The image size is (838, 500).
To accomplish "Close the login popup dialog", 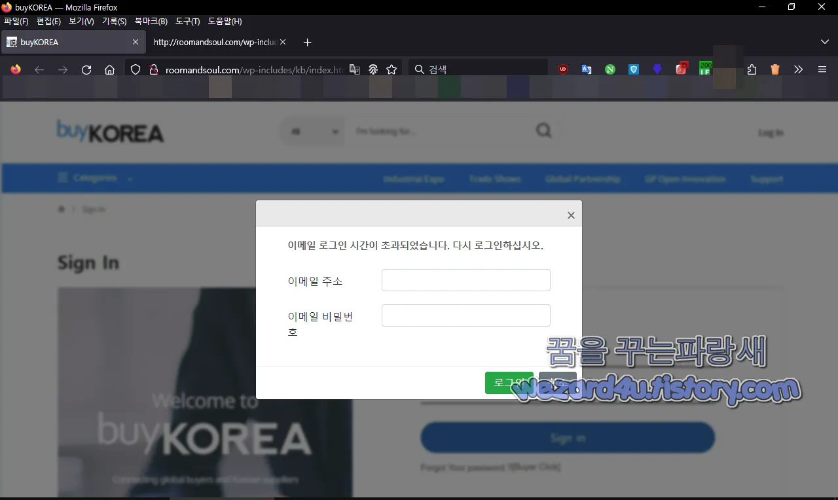I will coord(571,215).
